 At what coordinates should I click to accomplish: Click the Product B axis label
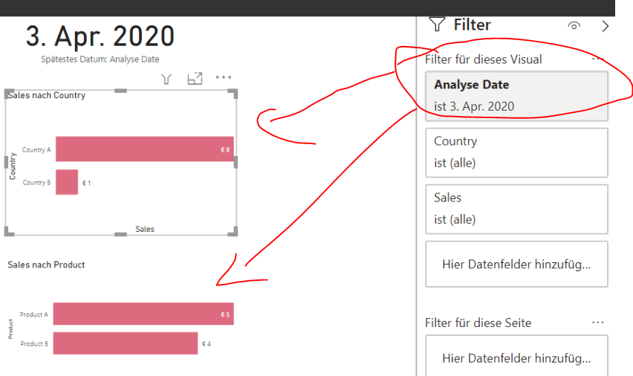(x=34, y=344)
